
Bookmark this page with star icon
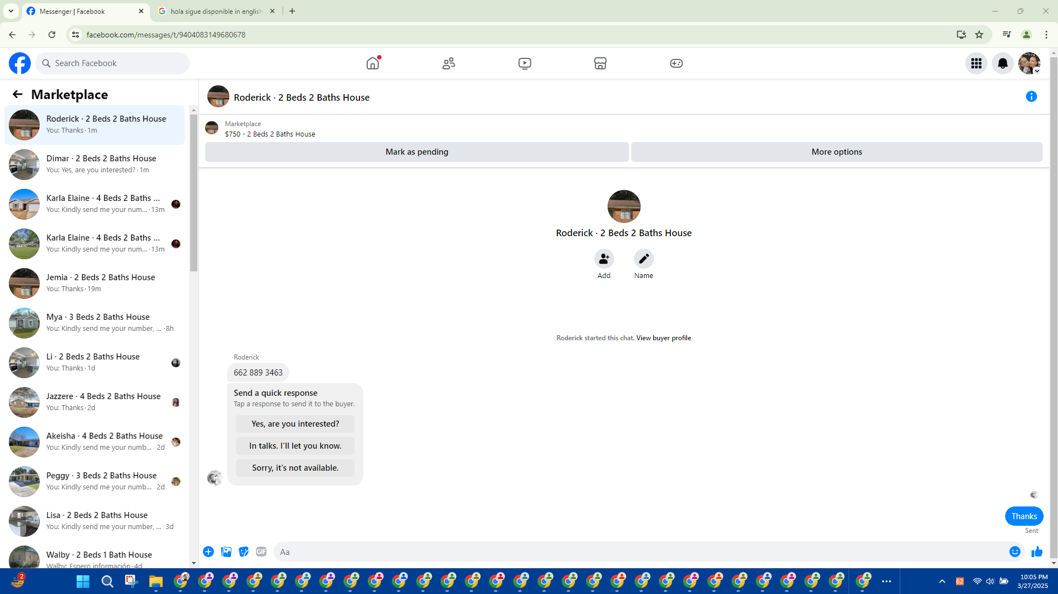pos(979,35)
